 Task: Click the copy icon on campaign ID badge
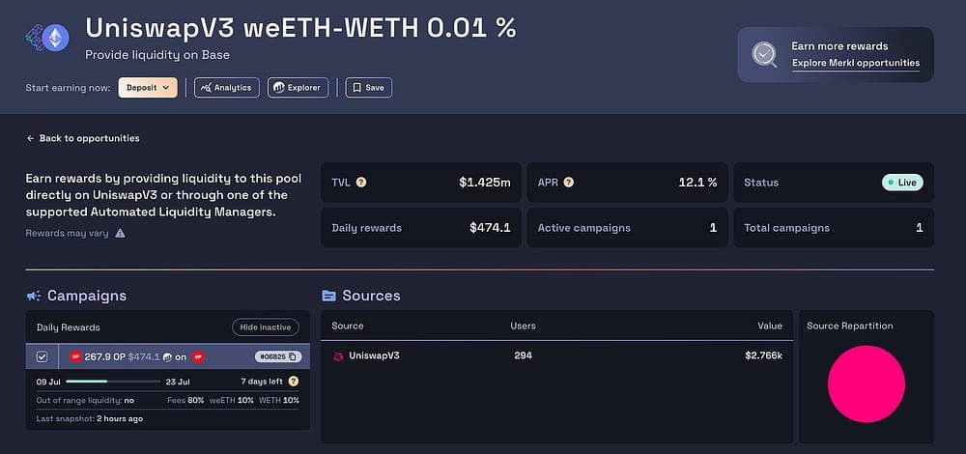click(x=293, y=356)
